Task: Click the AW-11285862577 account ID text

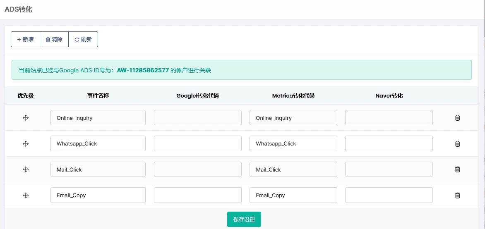Action: [143, 70]
